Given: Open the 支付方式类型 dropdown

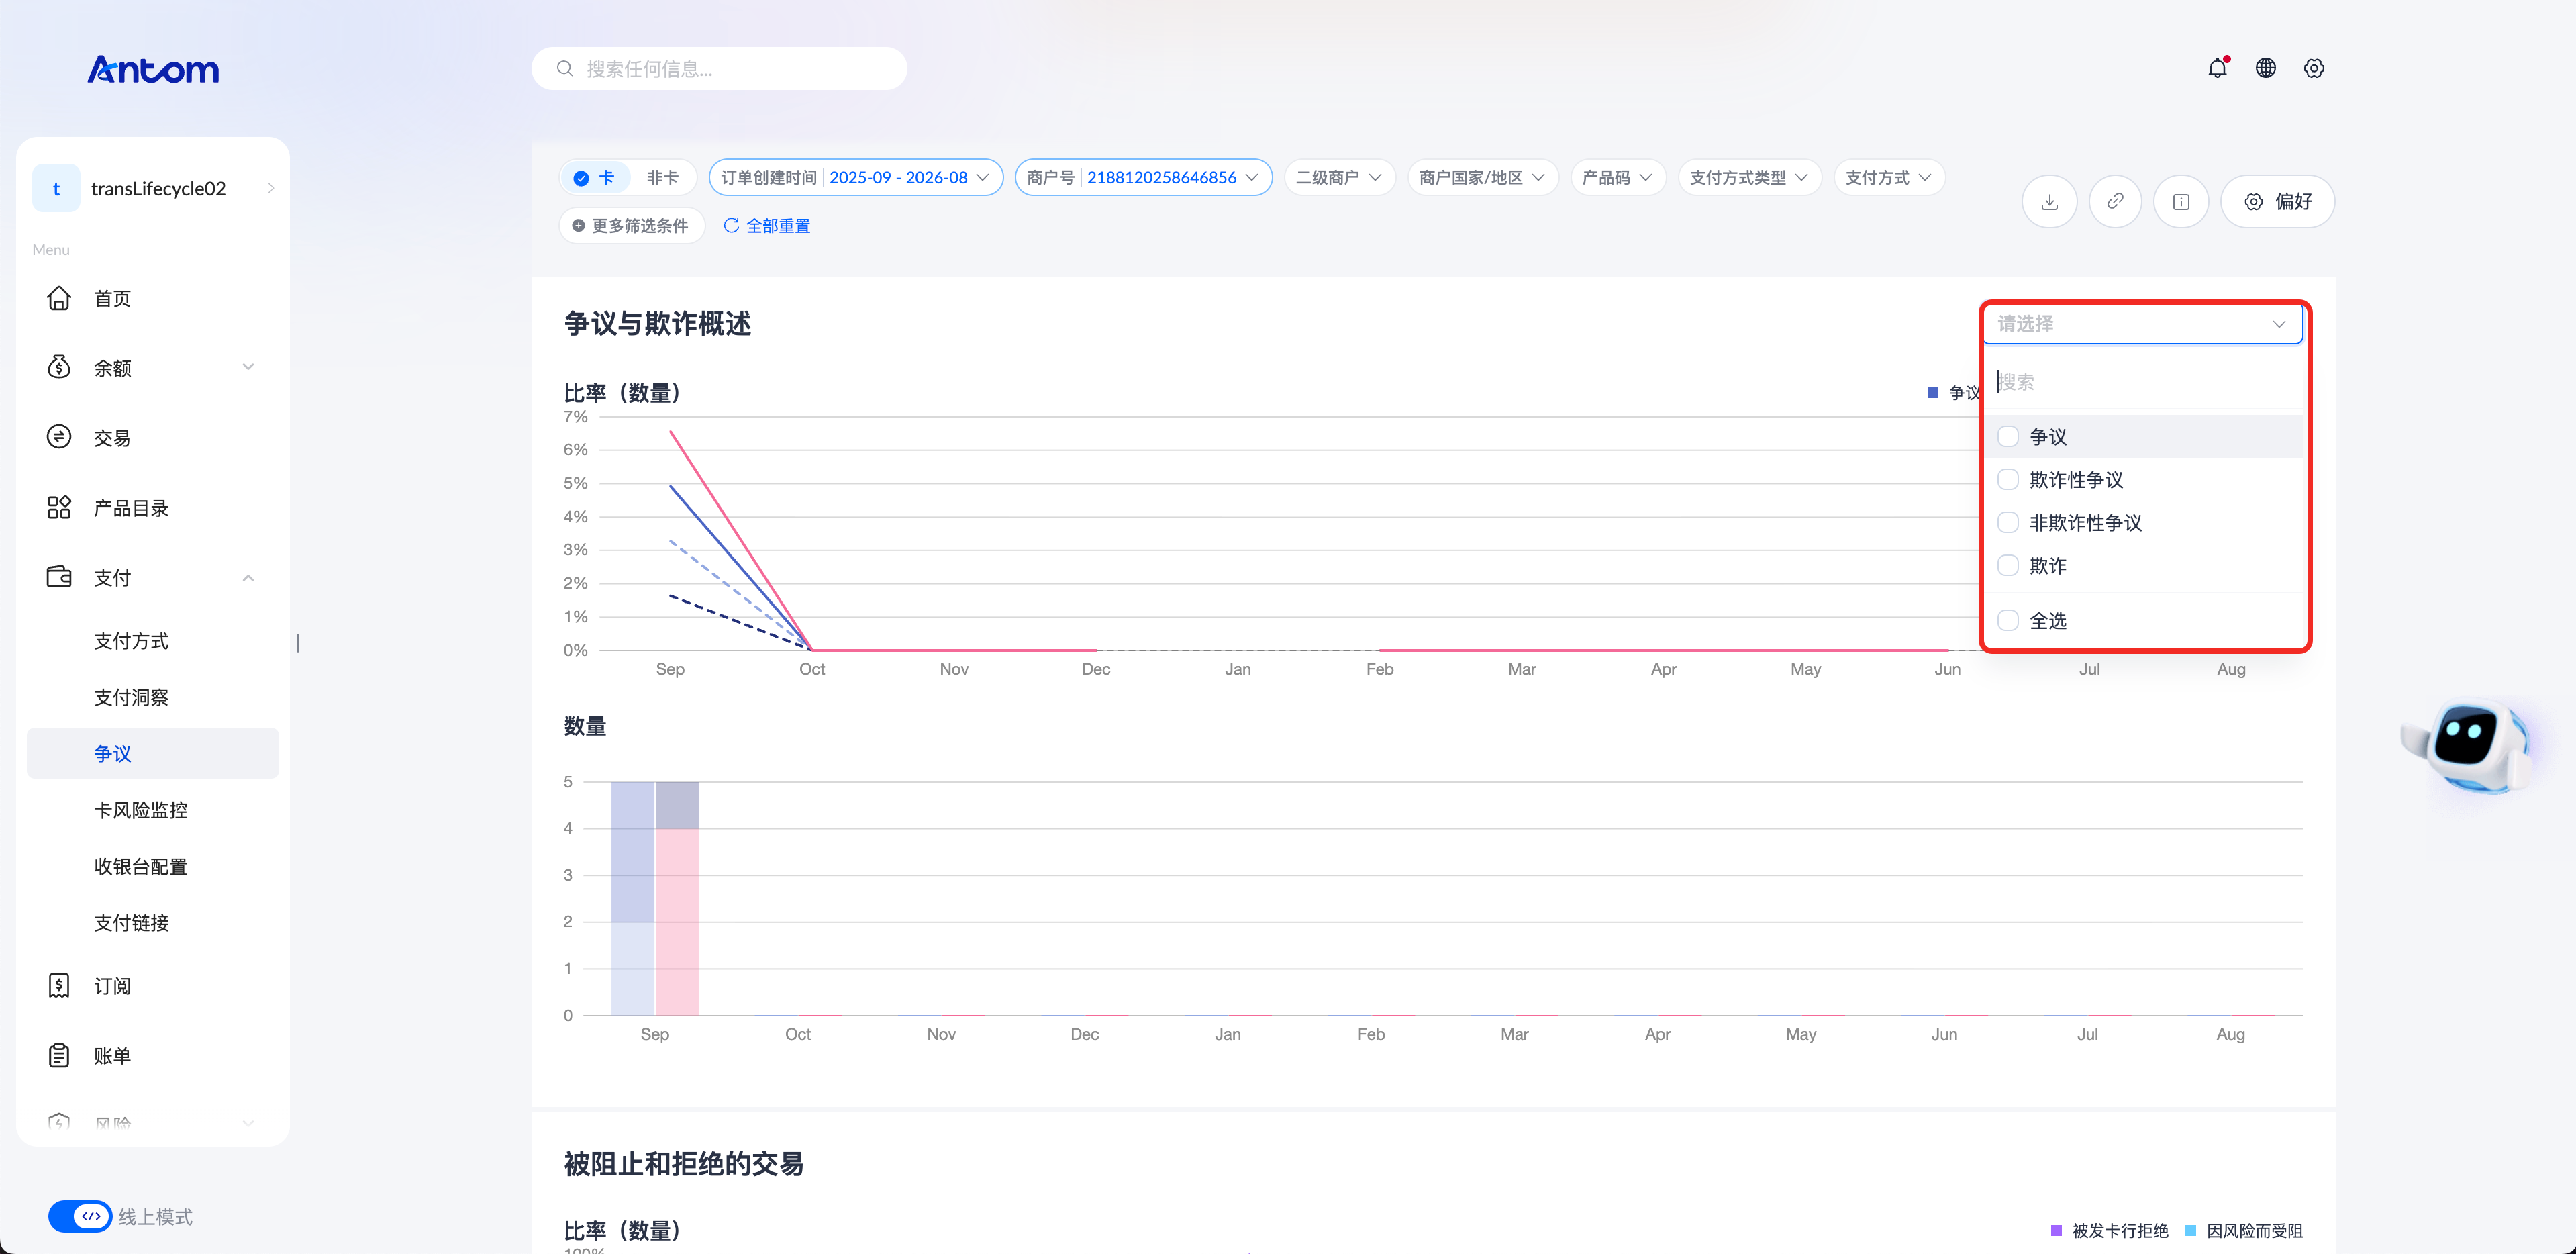Looking at the screenshot, I should [x=1749, y=177].
